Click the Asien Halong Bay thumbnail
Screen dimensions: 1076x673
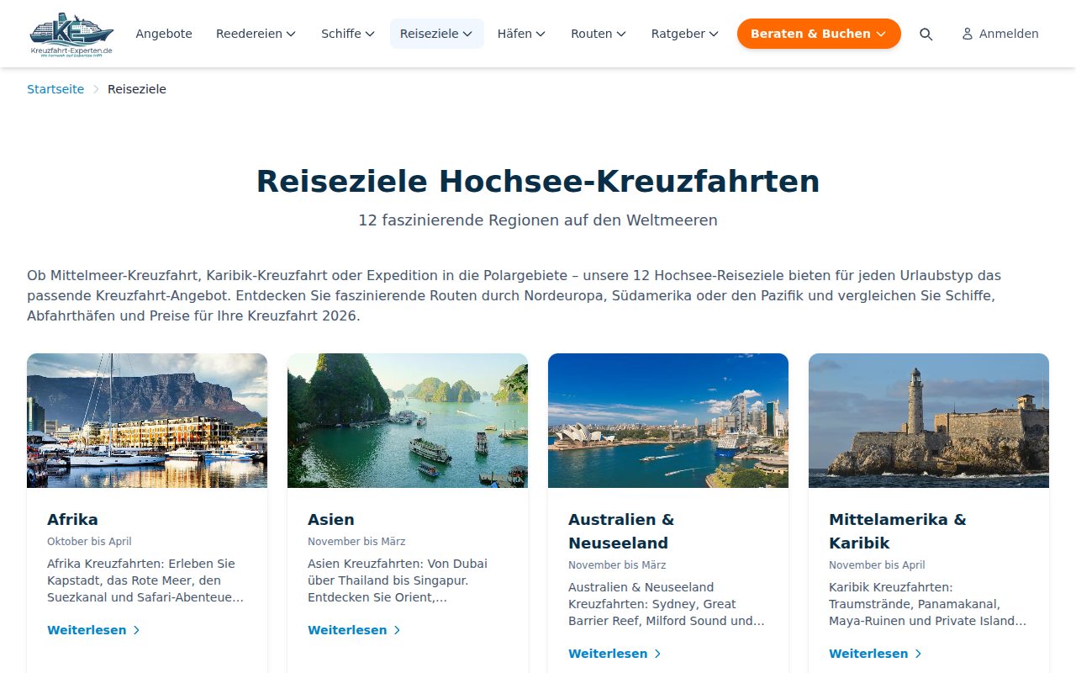pyautogui.click(x=408, y=421)
